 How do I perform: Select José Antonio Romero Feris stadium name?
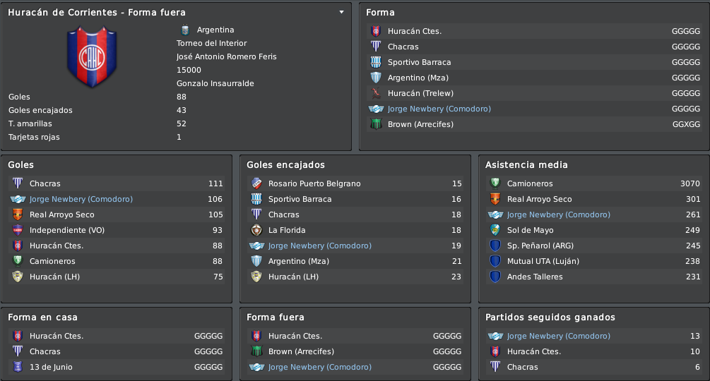click(226, 56)
